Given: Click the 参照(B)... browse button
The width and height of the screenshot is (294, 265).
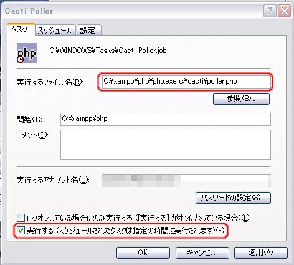Looking at the screenshot, I should (241, 99).
